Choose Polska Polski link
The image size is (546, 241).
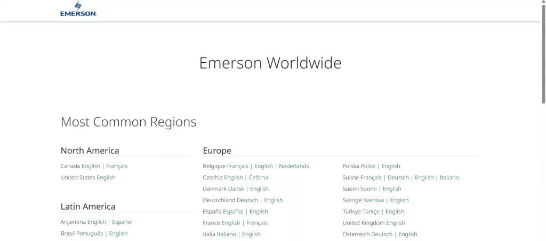coord(368,167)
